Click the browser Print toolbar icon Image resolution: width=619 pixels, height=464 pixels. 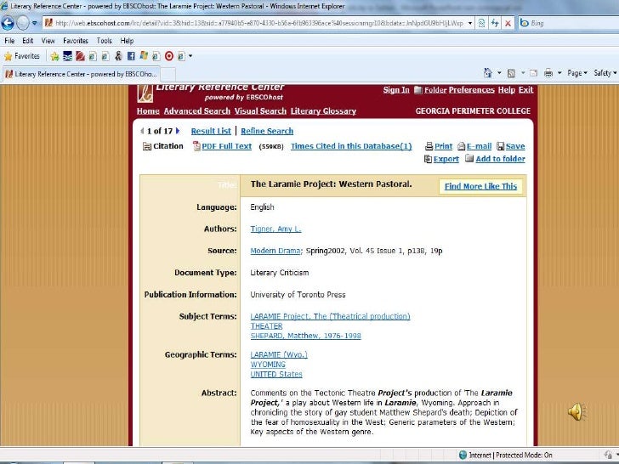pos(548,73)
